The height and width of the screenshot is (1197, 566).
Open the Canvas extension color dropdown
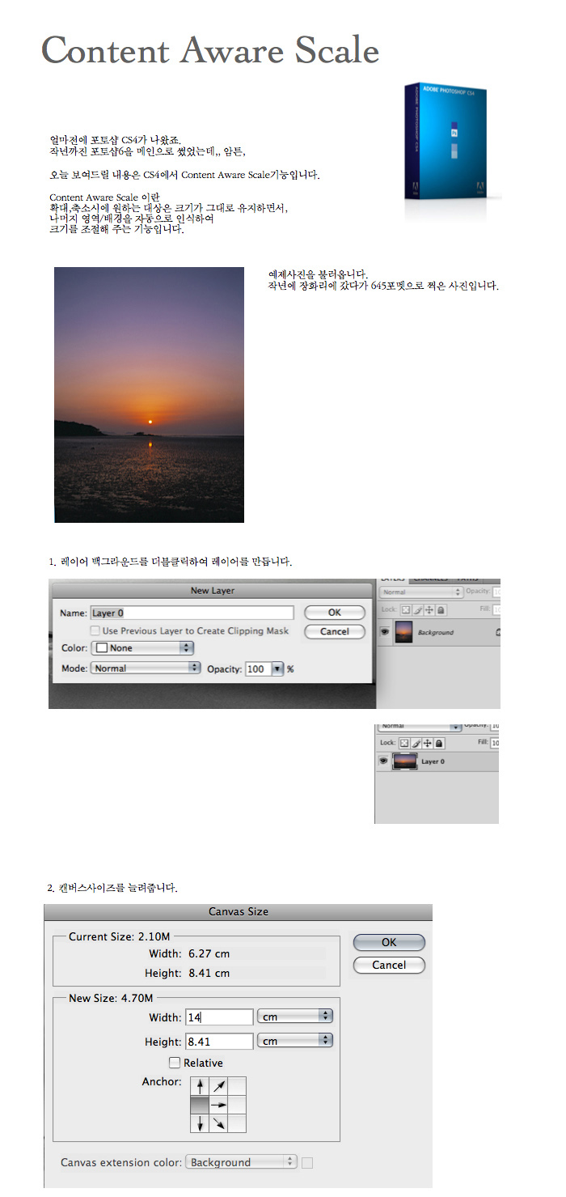tap(242, 1162)
